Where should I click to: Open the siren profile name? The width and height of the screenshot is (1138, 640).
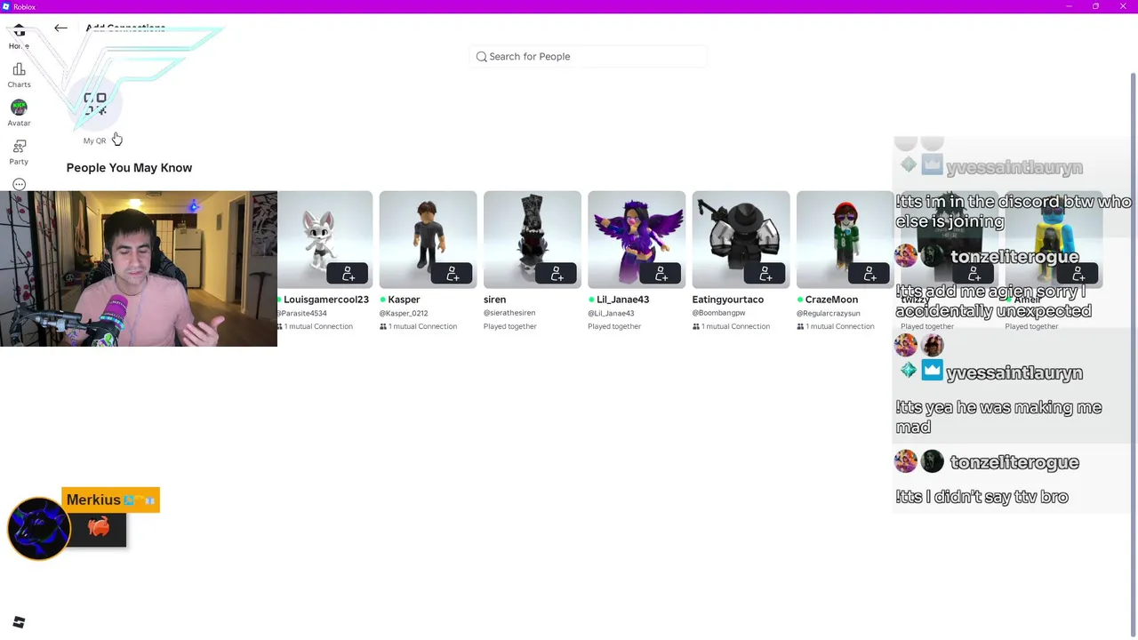click(x=494, y=300)
